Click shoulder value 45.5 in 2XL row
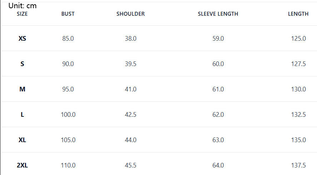 131,165
